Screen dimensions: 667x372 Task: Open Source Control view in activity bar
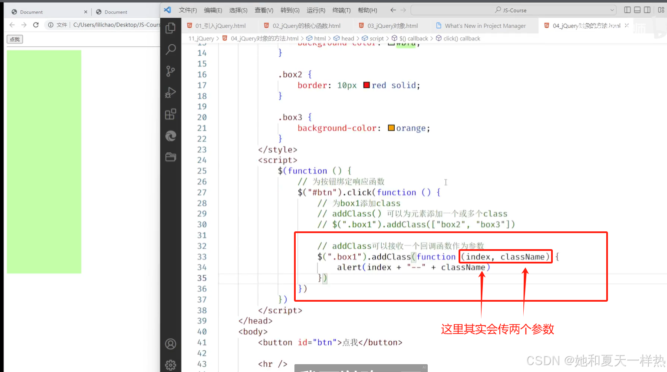(x=171, y=71)
